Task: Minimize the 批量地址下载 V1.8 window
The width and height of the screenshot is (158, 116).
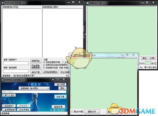Action: pyautogui.click(x=142, y=3)
